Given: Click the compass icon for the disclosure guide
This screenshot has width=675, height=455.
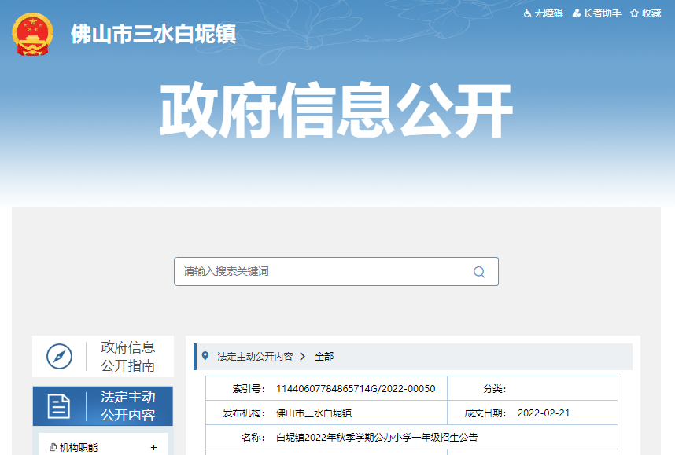Looking at the screenshot, I should [59, 356].
